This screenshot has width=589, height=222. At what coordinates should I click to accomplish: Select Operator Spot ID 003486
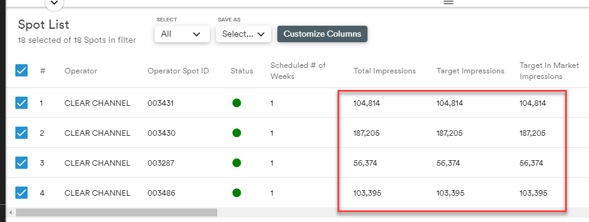click(x=161, y=193)
